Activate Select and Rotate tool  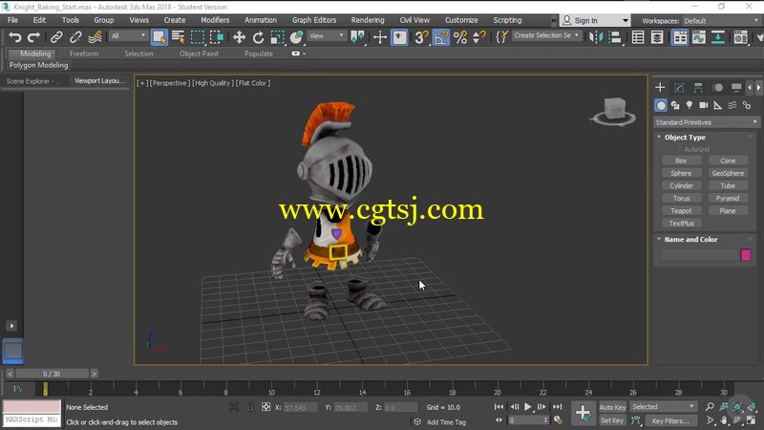[258, 37]
